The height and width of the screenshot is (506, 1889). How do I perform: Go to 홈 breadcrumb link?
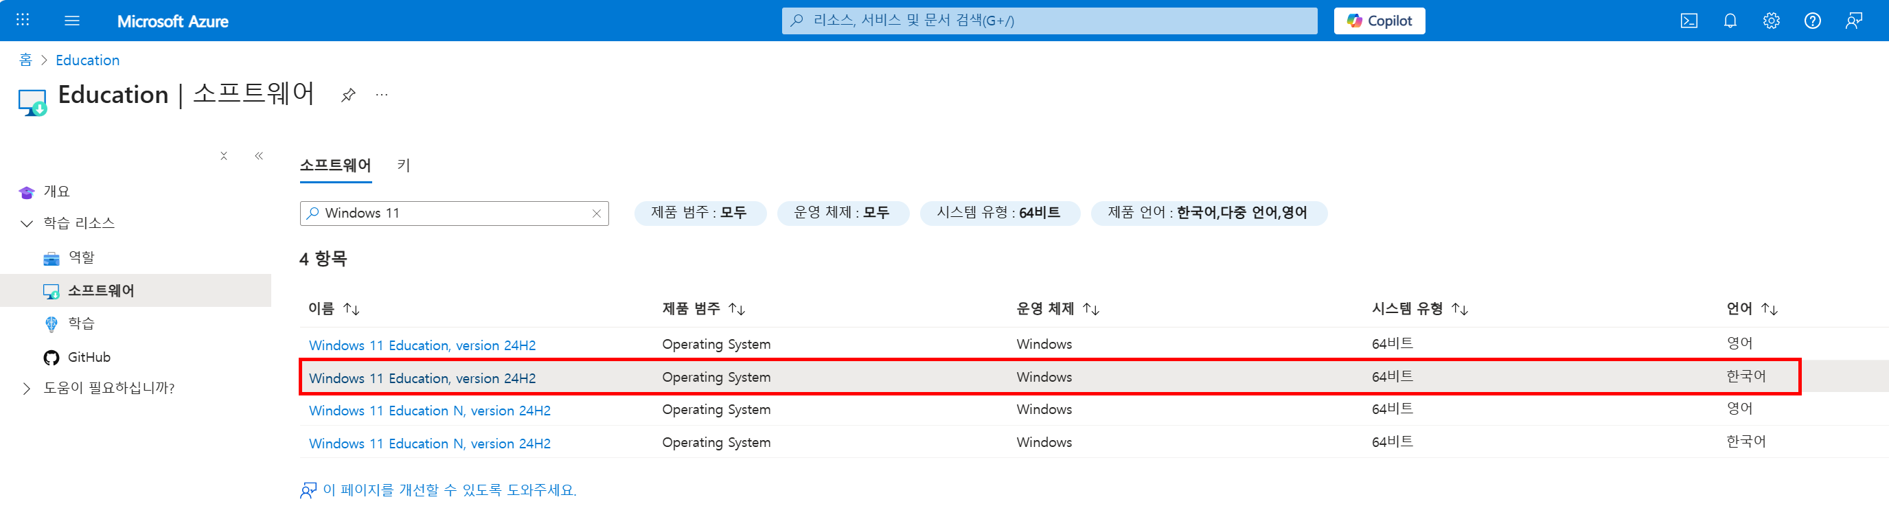click(25, 60)
